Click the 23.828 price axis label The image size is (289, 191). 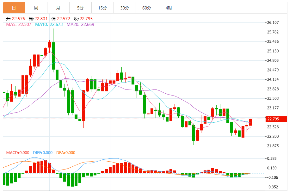coord(273,89)
